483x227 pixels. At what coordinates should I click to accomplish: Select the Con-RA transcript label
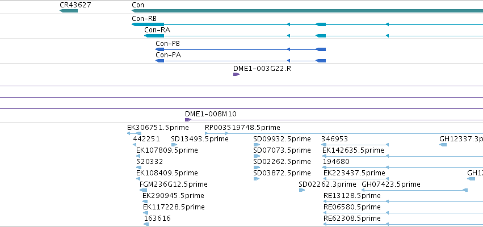(157, 30)
